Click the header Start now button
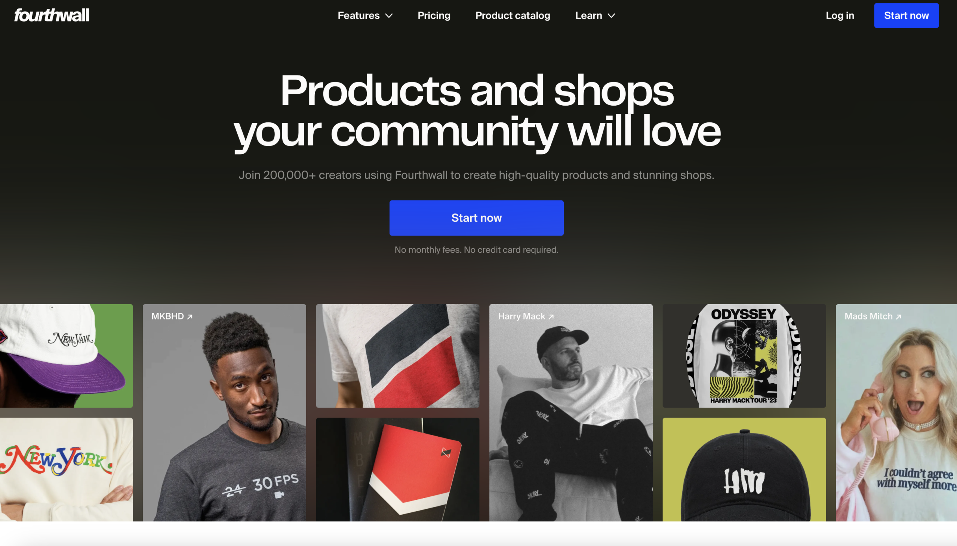957x546 pixels. pos(906,15)
